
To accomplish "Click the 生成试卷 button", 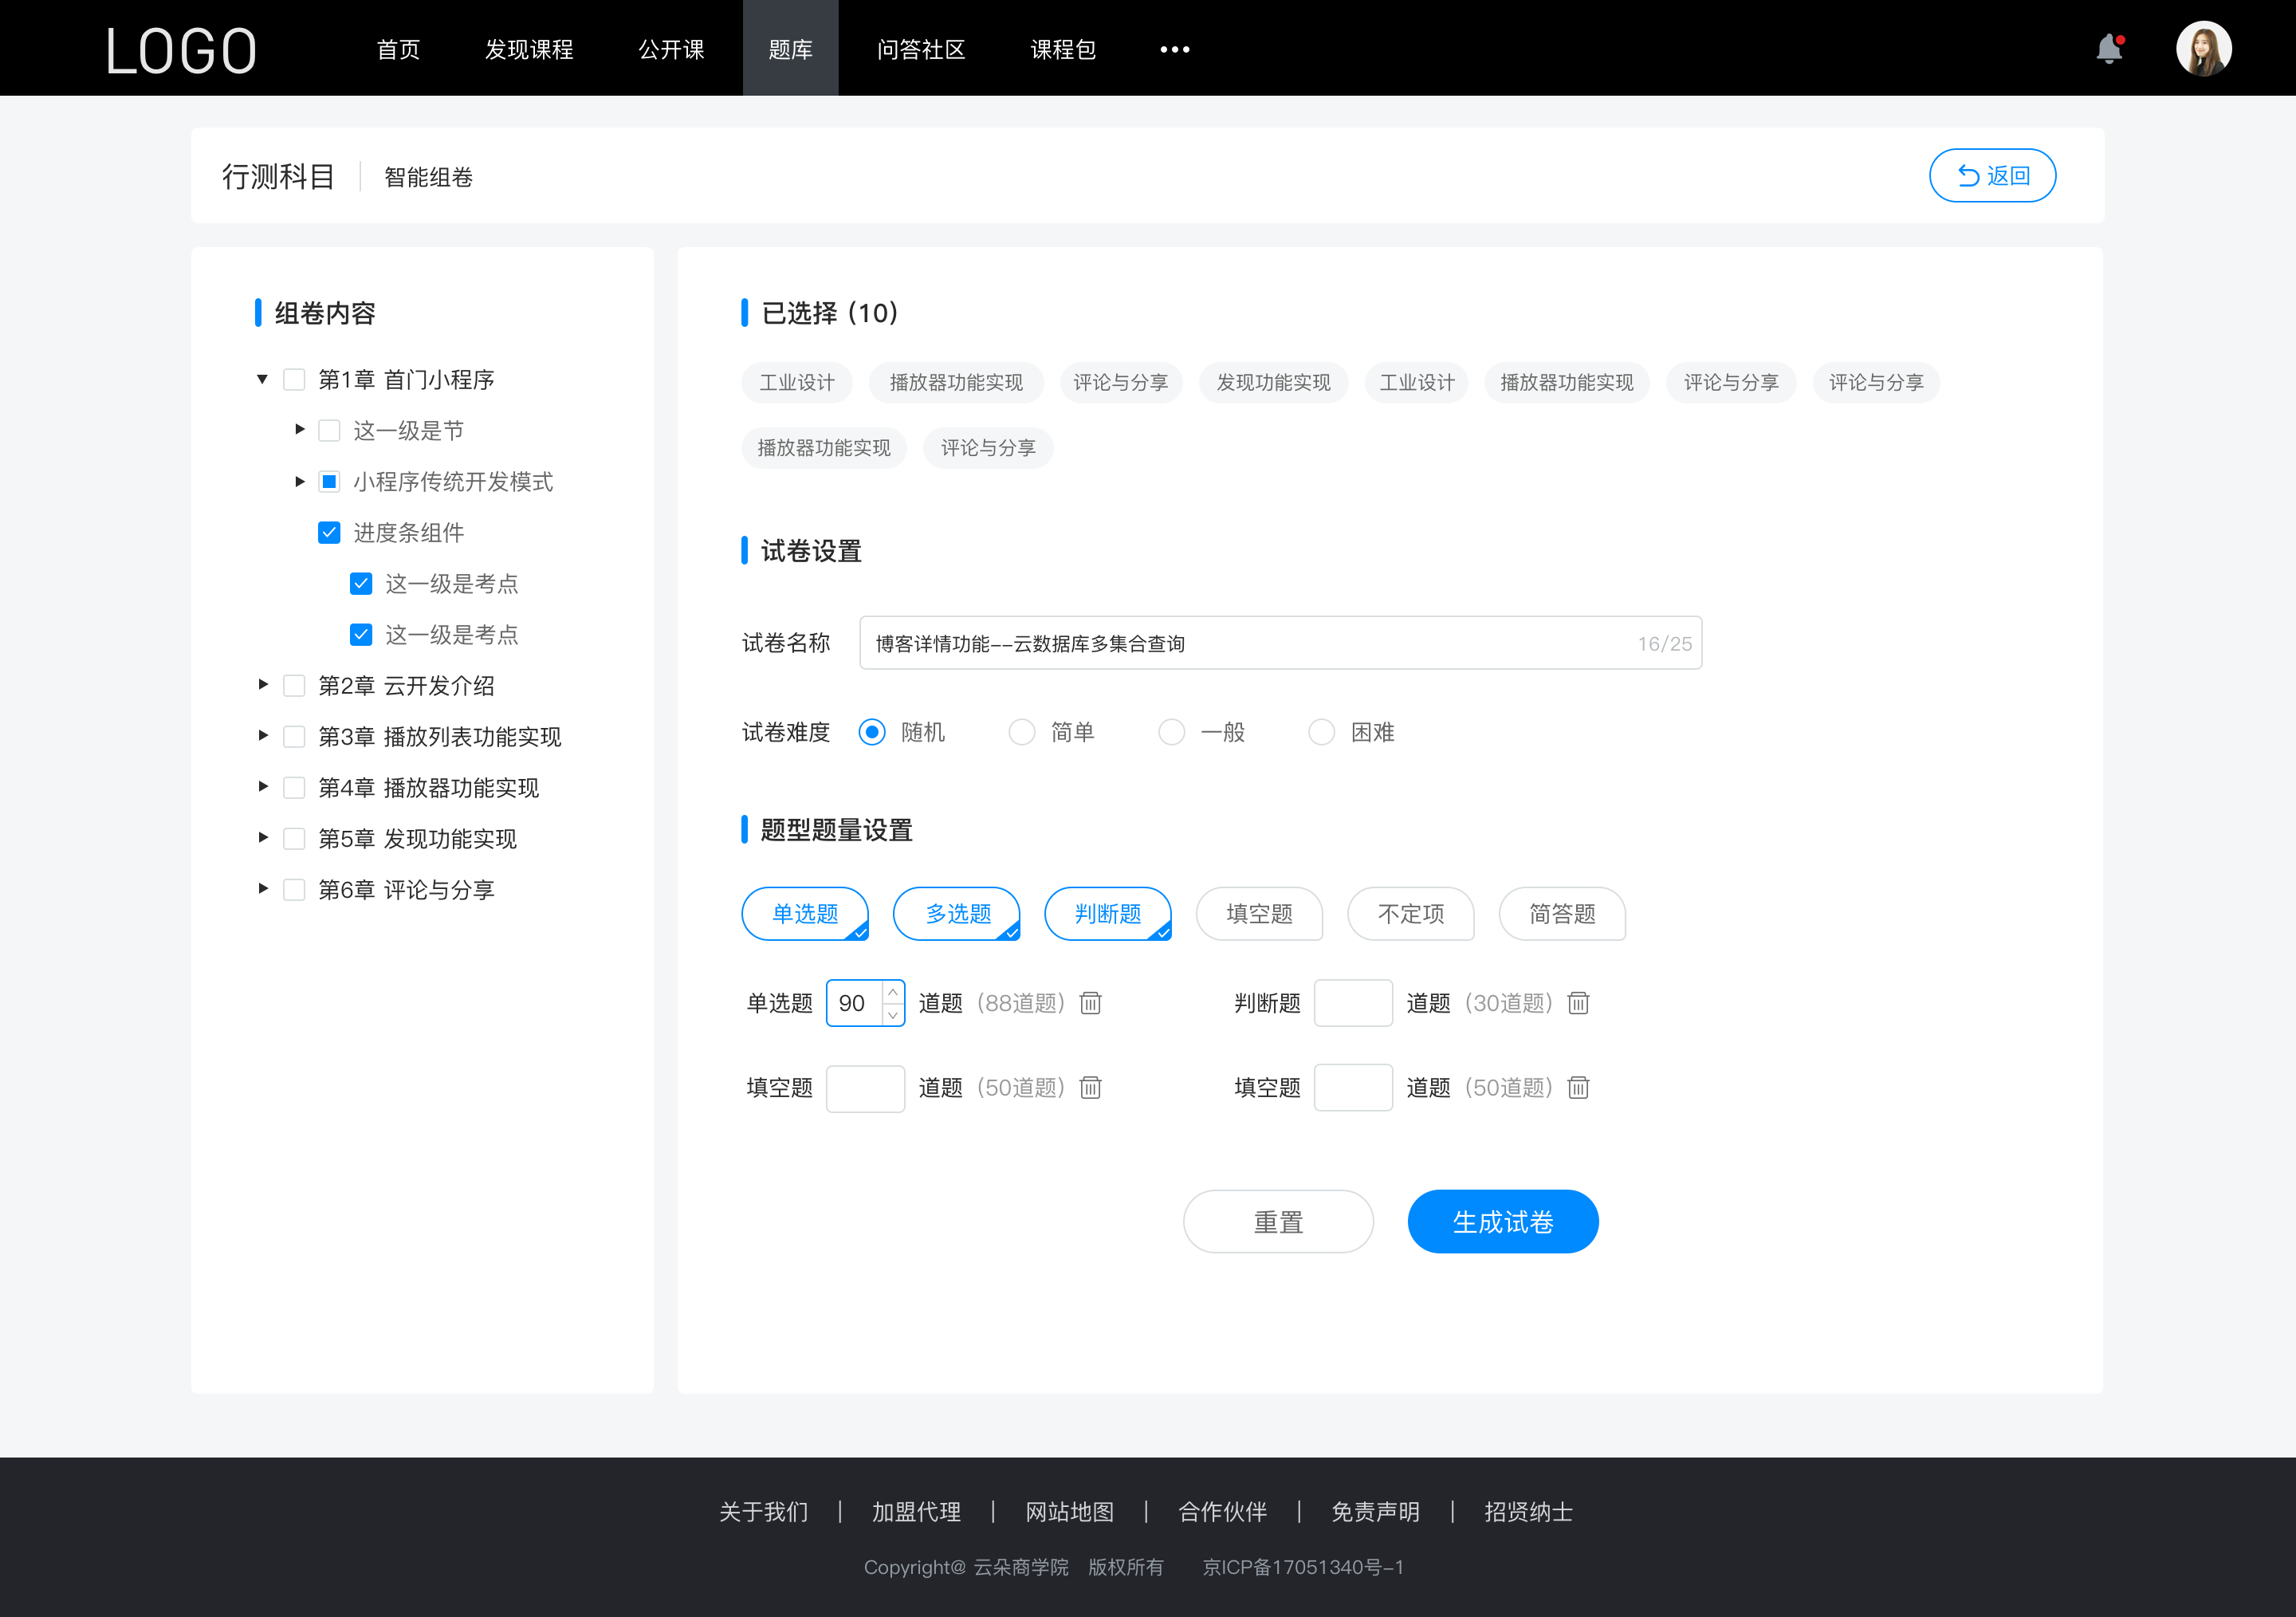I will (x=1501, y=1222).
